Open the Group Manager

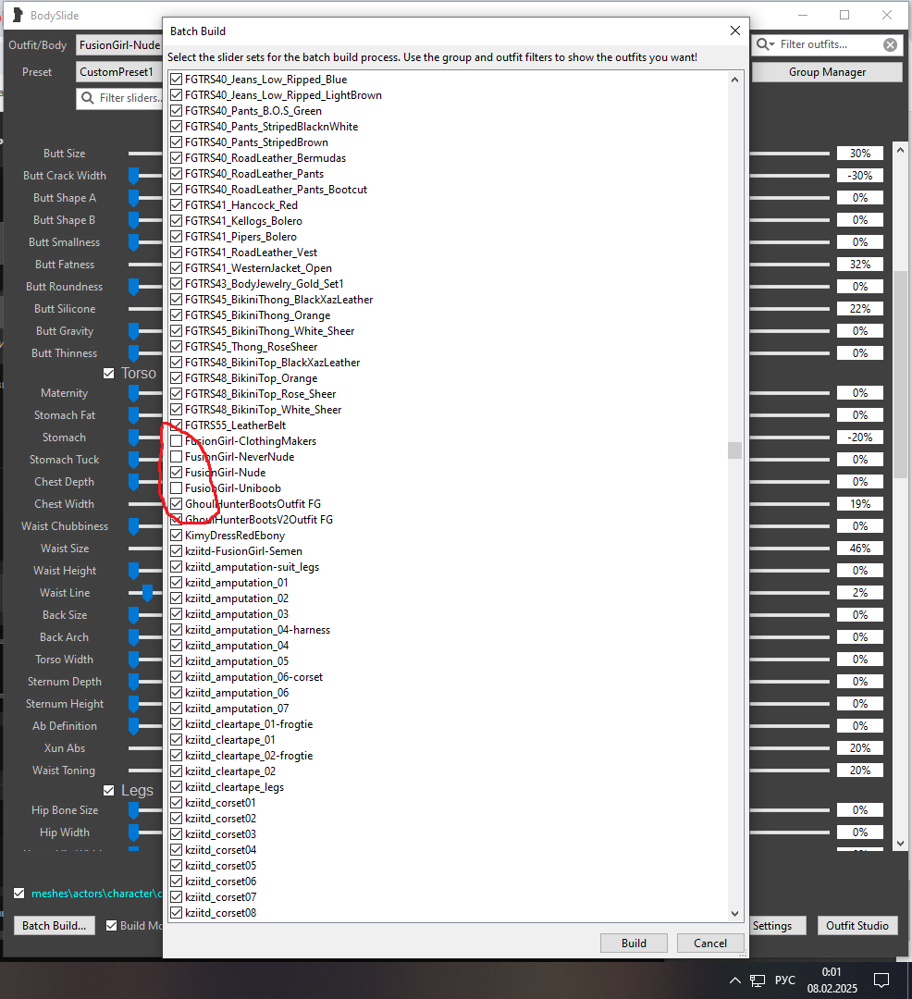pyautogui.click(x=827, y=72)
